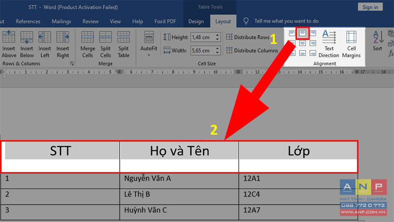Viewport: 394px width, 222px height.
Task: Click the fx Formula icon
Action: (x=391, y=53)
